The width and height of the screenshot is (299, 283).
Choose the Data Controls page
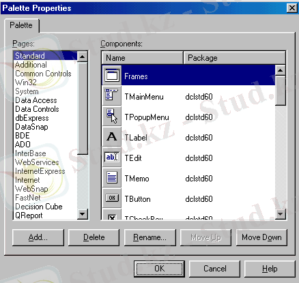[x=37, y=109]
